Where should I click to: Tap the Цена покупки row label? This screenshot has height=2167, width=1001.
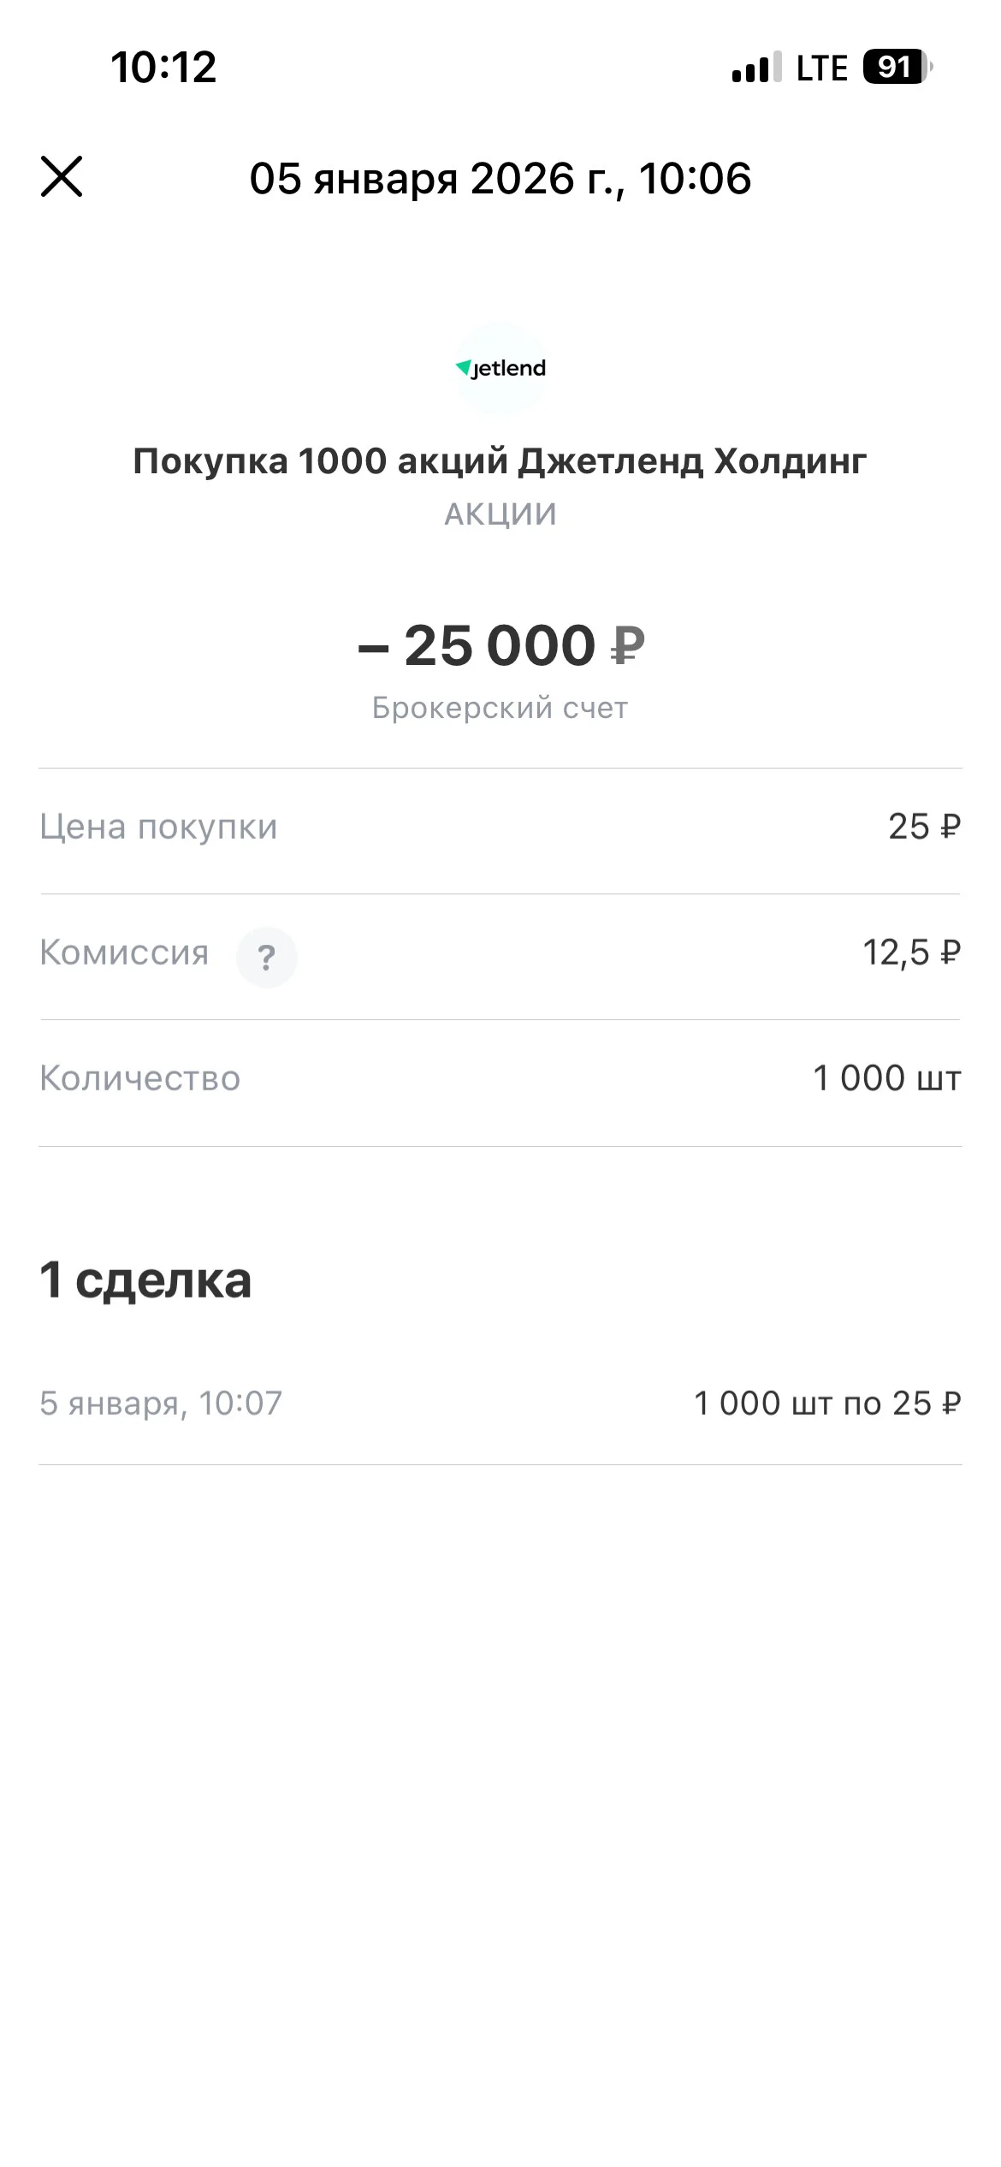(x=158, y=828)
